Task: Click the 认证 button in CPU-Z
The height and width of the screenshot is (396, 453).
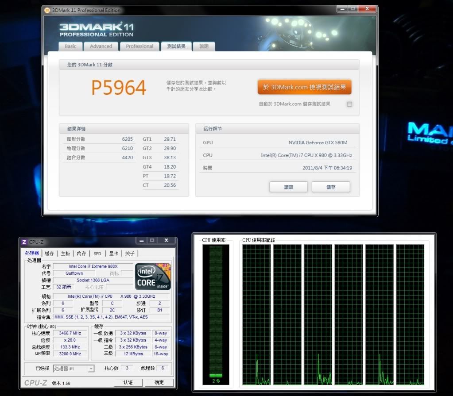Action: point(128,382)
